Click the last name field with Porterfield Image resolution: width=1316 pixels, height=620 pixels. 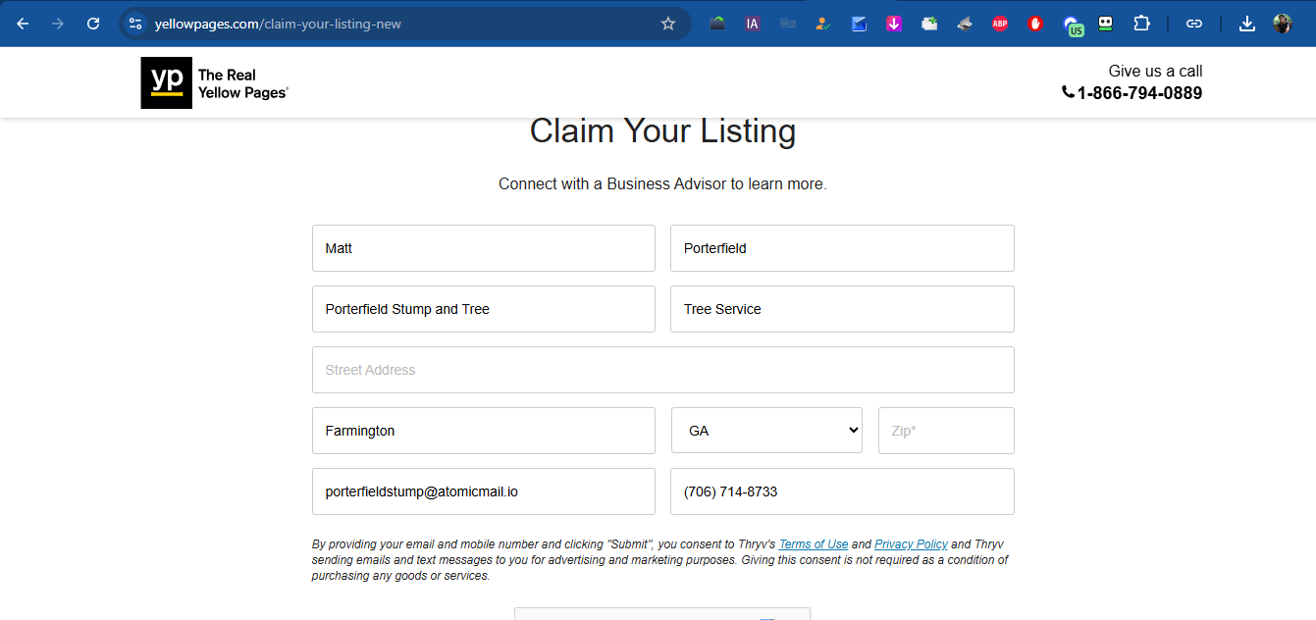[842, 248]
